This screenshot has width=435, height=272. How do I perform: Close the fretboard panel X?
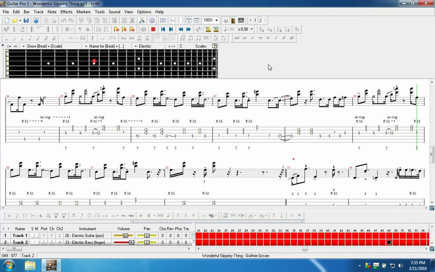pyautogui.click(x=3, y=45)
